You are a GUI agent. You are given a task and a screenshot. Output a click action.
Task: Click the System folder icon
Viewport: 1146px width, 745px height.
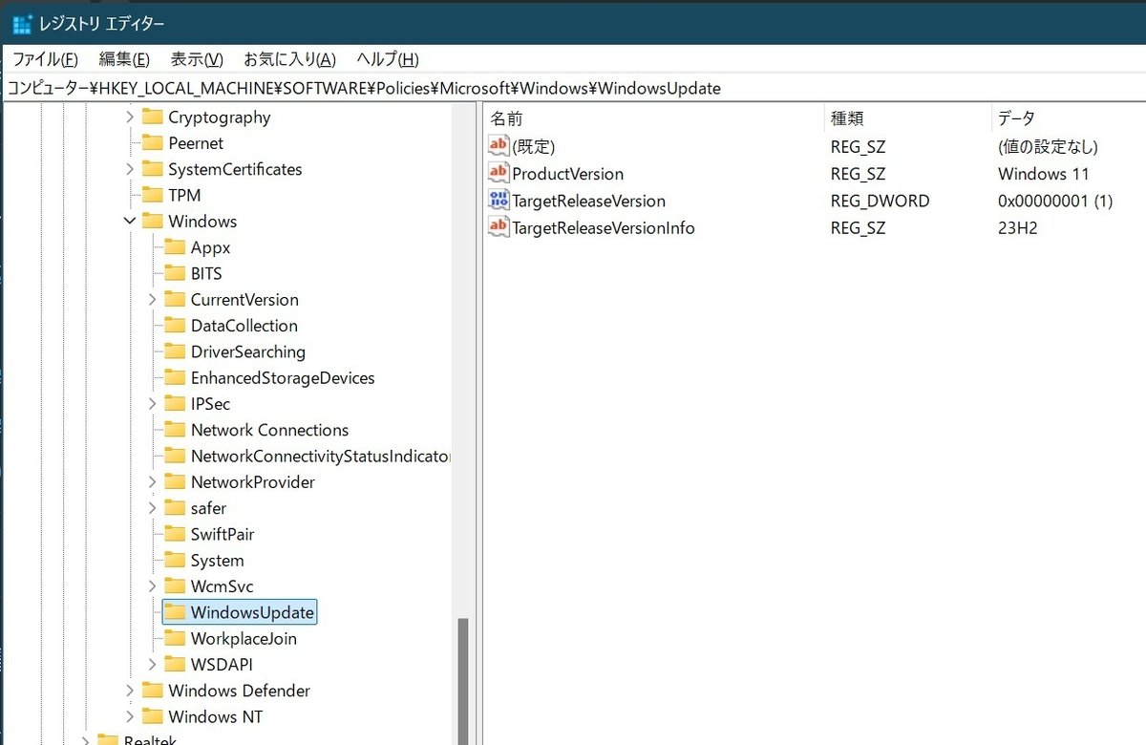[175, 561]
